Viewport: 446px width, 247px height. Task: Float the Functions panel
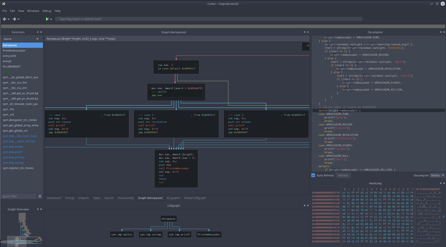(37, 32)
